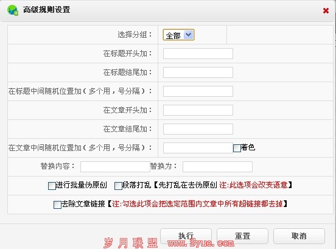
Task: Click the 替换为 input field
Action: point(217,167)
